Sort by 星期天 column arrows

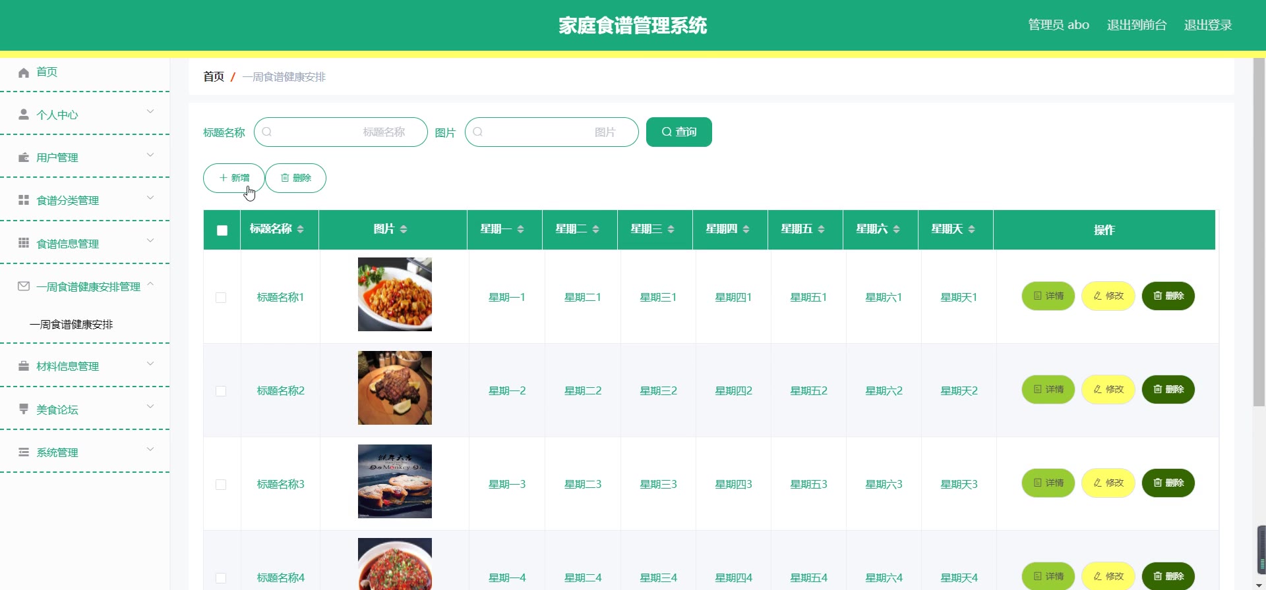click(972, 229)
